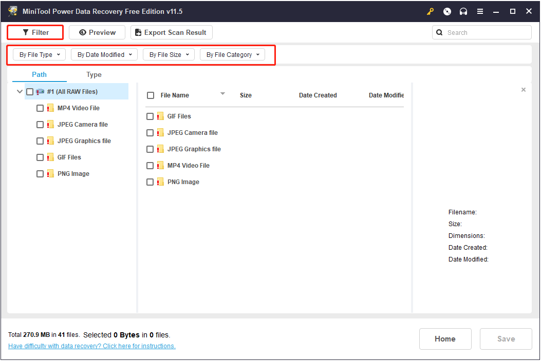
Task: Click the MP4 Video File folder icon in tree
Action: click(x=50, y=108)
